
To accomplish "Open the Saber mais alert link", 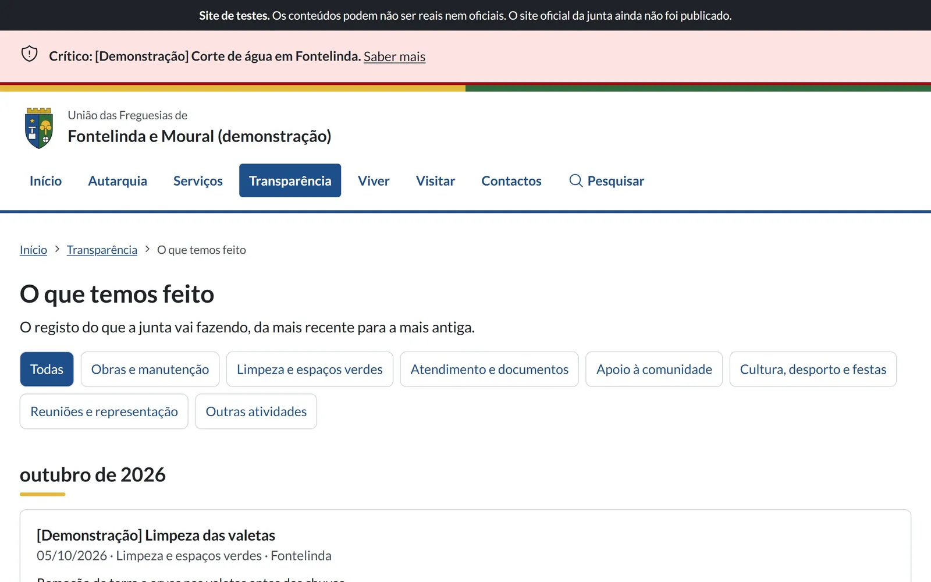I will tap(395, 56).
